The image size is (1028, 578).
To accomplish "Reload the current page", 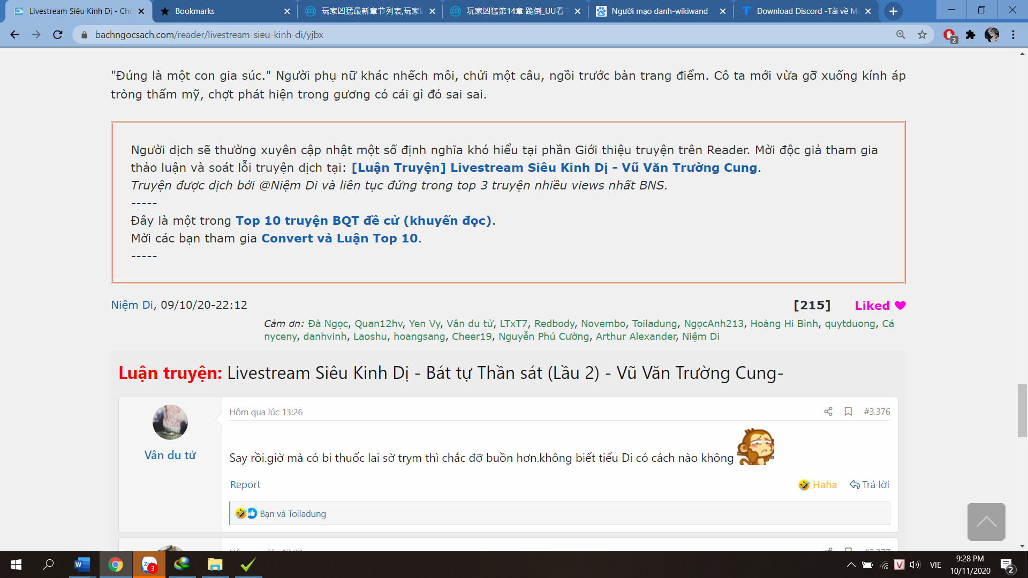I will point(58,35).
